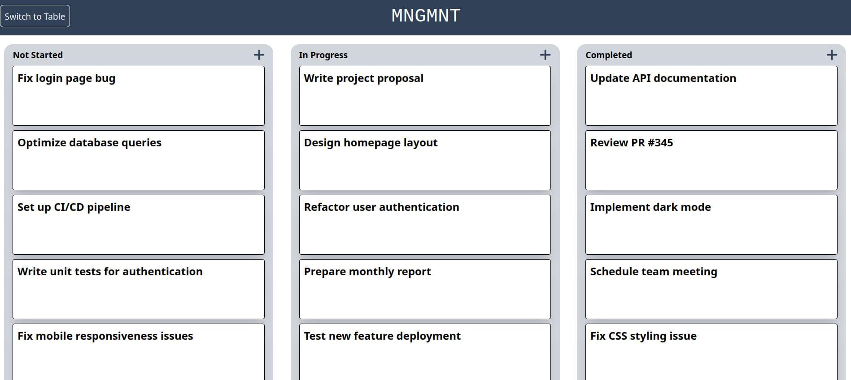Open Design homepage layout task
The height and width of the screenshot is (380, 851).
(x=425, y=160)
